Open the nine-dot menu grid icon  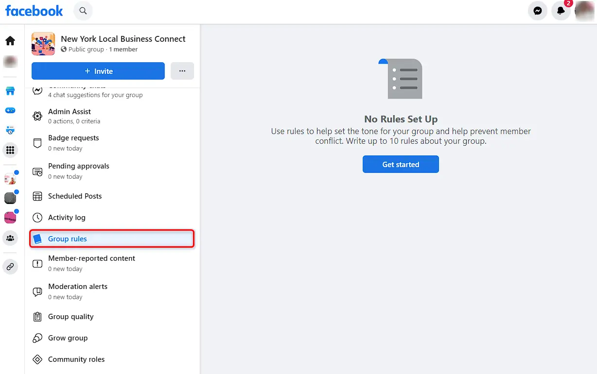[10, 150]
